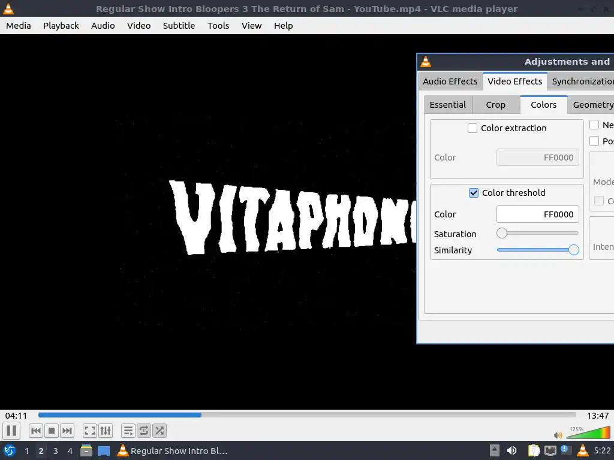Open the system start menu bird icon
The image size is (614, 460).
[10, 450]
